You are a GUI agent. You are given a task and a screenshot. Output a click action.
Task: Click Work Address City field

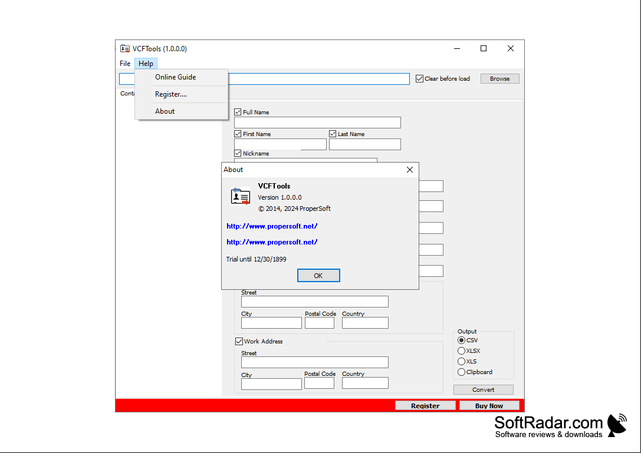click(x=271, y=384)
